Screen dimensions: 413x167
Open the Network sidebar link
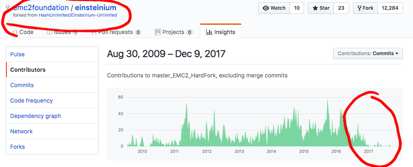[52, 131]
